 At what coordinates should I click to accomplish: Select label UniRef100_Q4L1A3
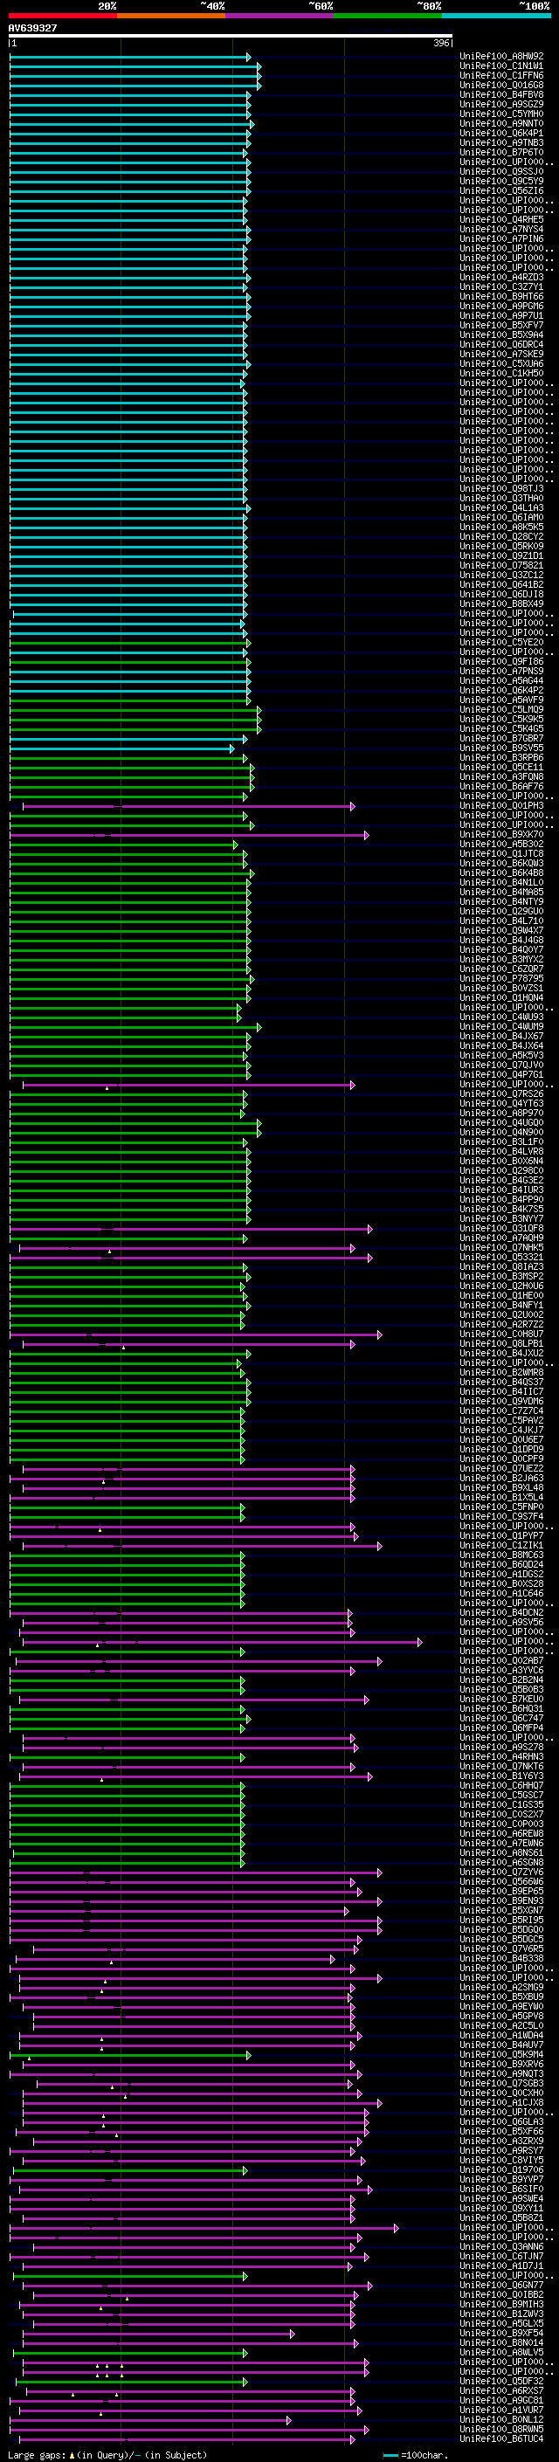(501, 507)
